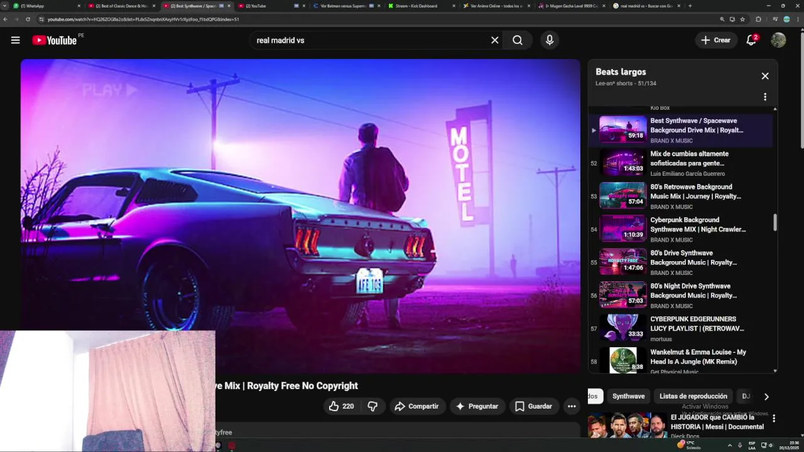This screenshot has width=804, height=452.
Task: Click the ESP LAA language indicator
Action: 752,445
